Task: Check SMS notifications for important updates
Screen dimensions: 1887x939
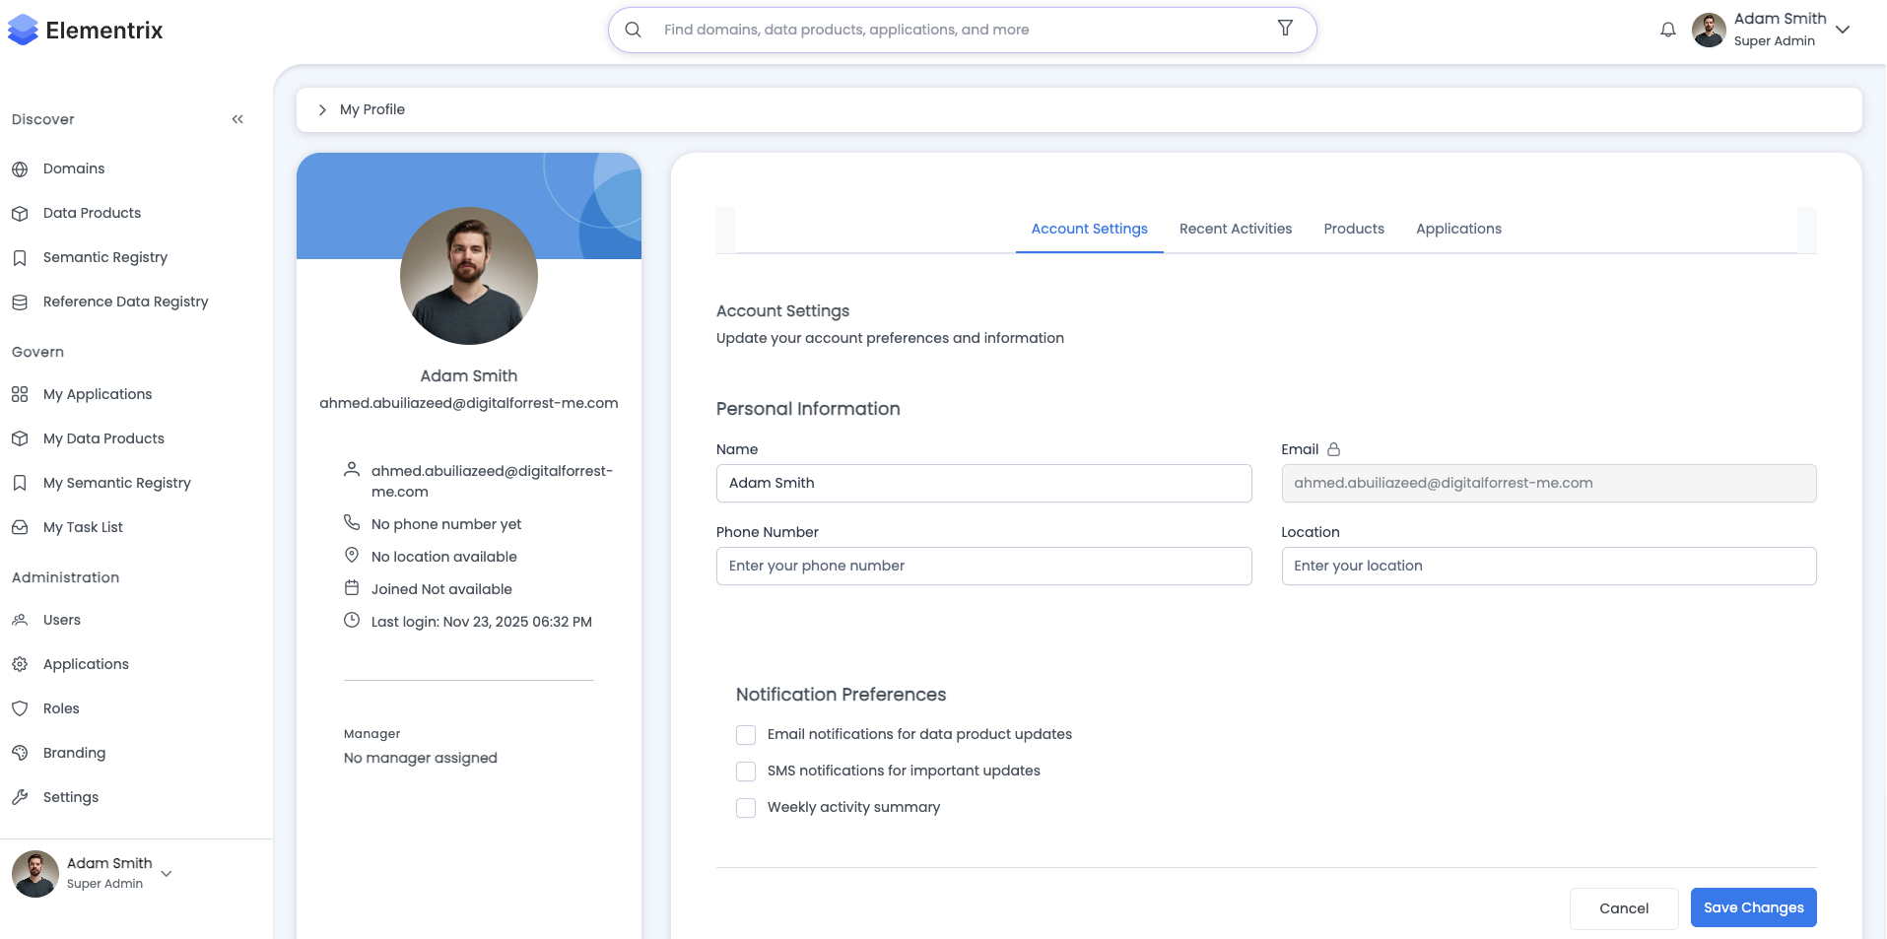Action: point(746,771)
